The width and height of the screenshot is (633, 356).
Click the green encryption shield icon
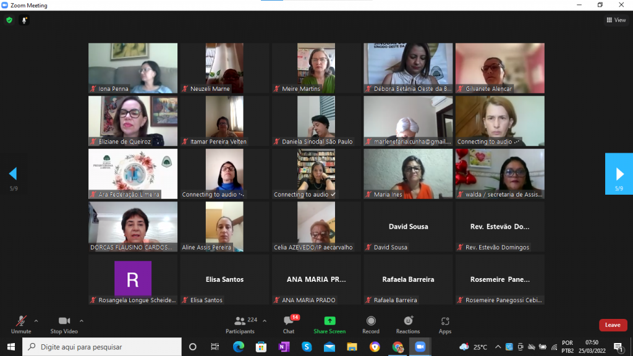(x=9, y=20)
